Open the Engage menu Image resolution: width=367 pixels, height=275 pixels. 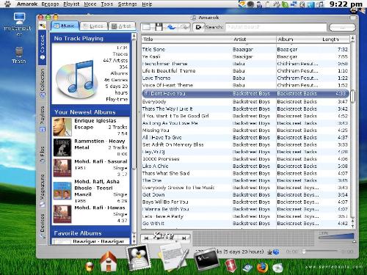point(50,4)
